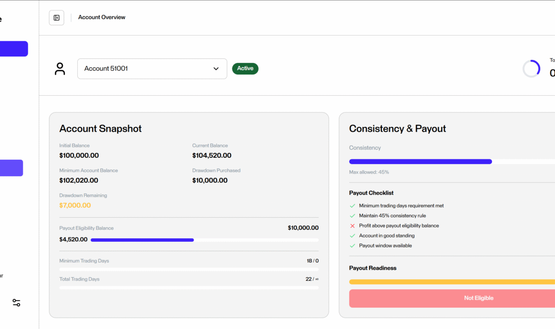Click the Account Overview breadcrumb title
The height and width of the screenshot is (329, 555).
pyautogui.click(x=102, y=18)
